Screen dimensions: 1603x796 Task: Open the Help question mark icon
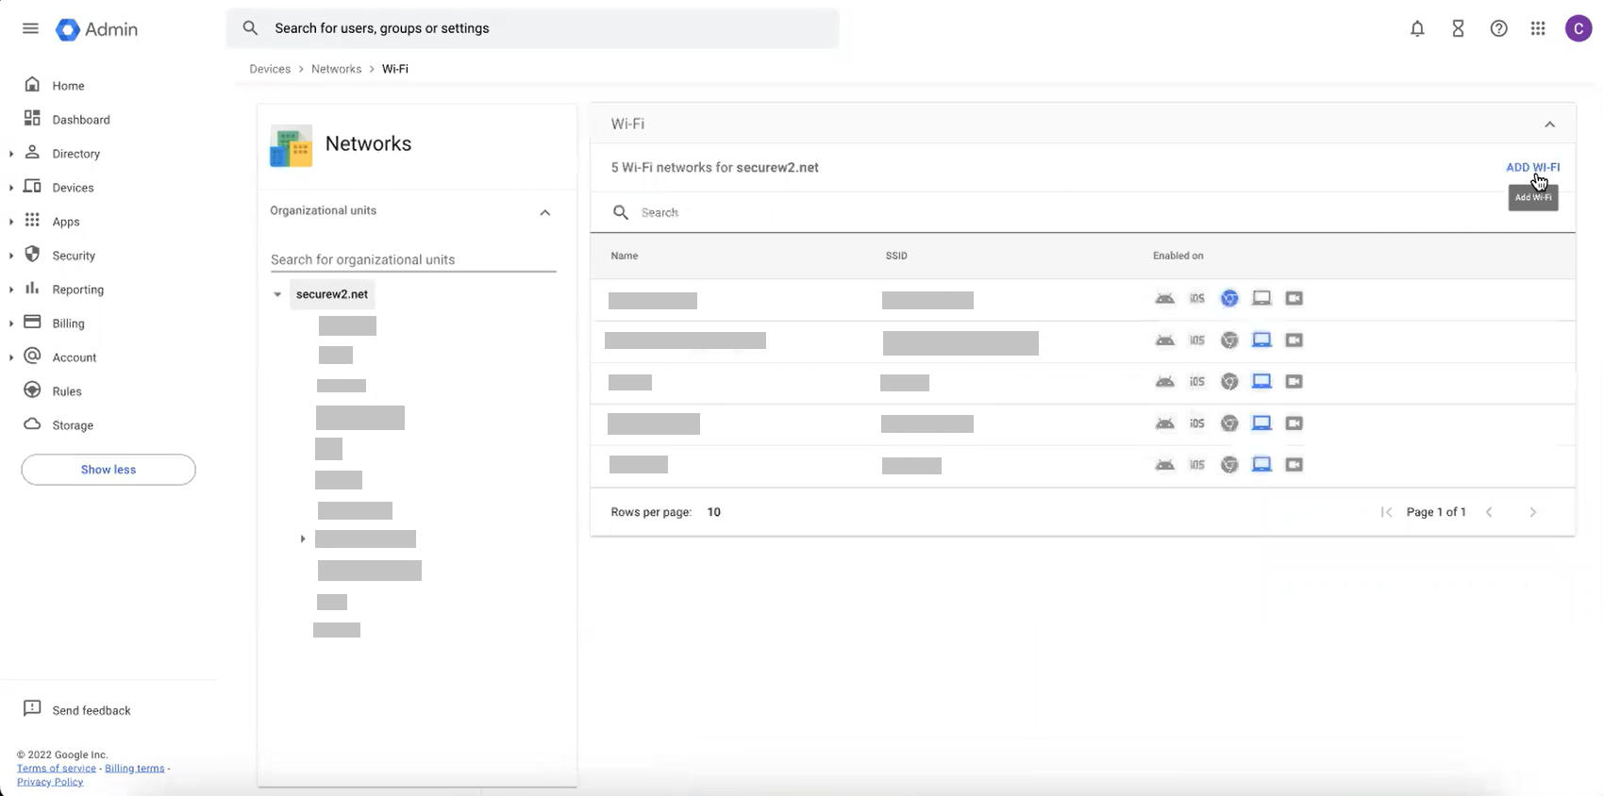tap(1498, 28)
